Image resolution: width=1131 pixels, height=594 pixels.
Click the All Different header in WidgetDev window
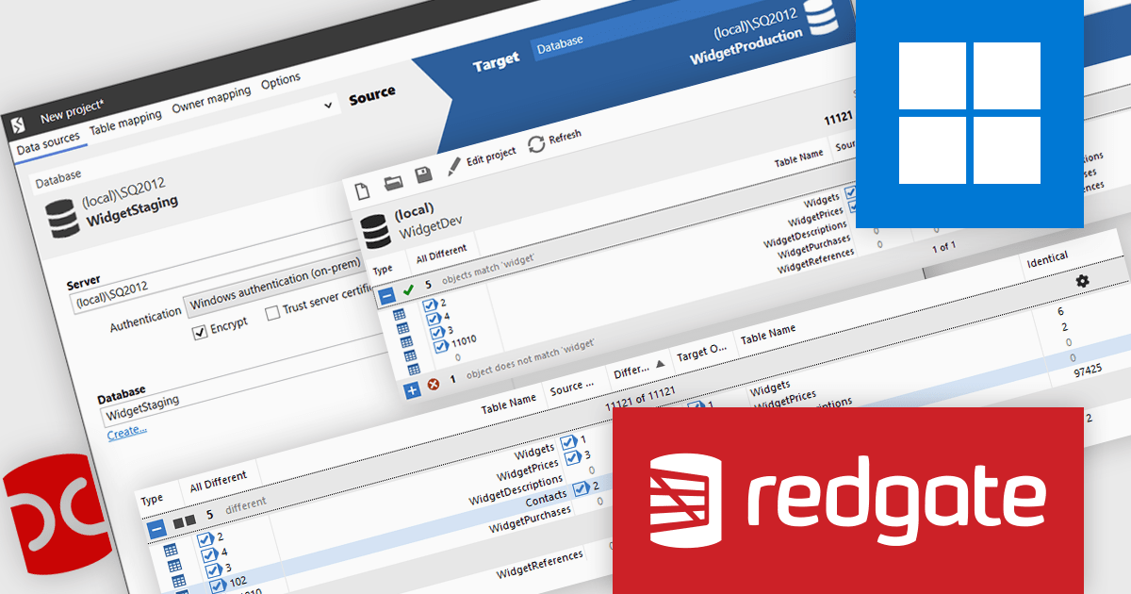tap(441, 253)
